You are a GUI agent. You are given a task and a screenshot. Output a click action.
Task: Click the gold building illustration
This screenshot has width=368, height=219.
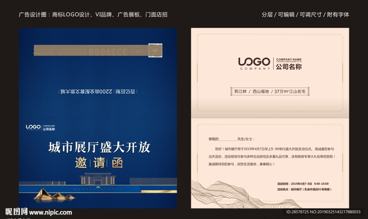pyautogui.click(x=98, y=179)
